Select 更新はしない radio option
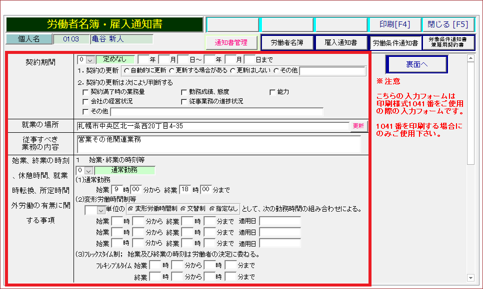 coord(233,71)
